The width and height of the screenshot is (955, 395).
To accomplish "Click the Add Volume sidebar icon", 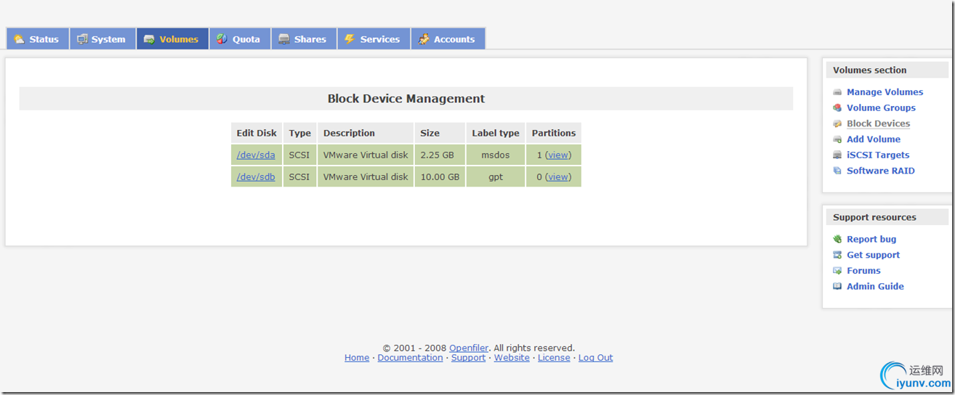I will [x=837, y=139].
